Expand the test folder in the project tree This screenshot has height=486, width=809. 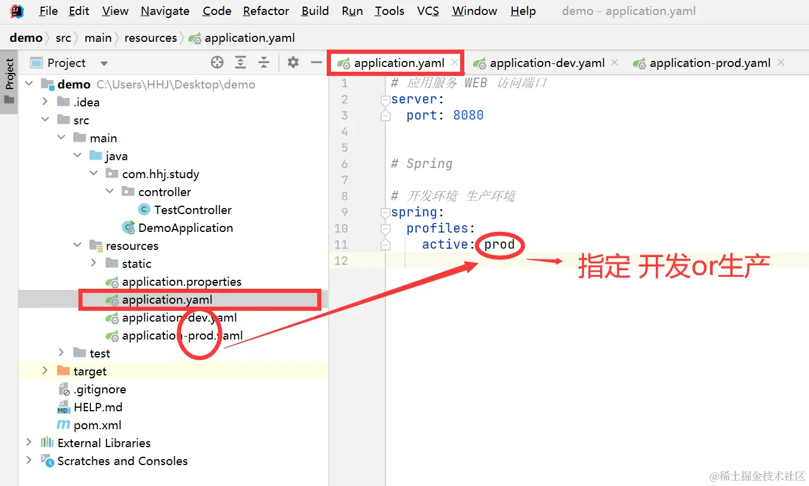[60, 353]
